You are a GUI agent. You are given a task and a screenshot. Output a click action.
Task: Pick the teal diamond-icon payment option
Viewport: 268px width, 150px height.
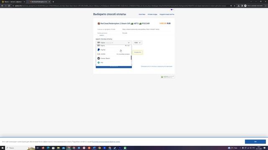[113, 62]
